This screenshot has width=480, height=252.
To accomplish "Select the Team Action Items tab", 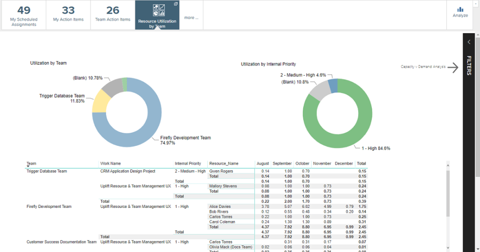I will 112,14.
